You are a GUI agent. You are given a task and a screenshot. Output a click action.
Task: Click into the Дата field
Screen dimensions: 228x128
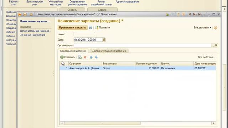point(88,40)
